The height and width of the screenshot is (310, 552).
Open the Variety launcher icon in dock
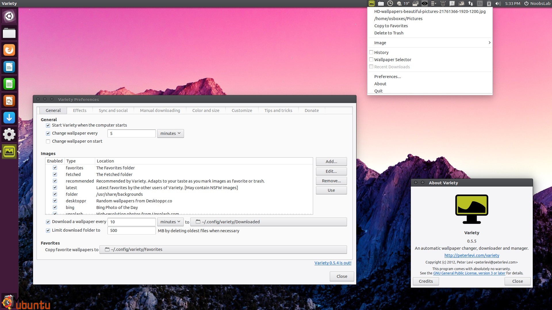click(x=9, y=151)
